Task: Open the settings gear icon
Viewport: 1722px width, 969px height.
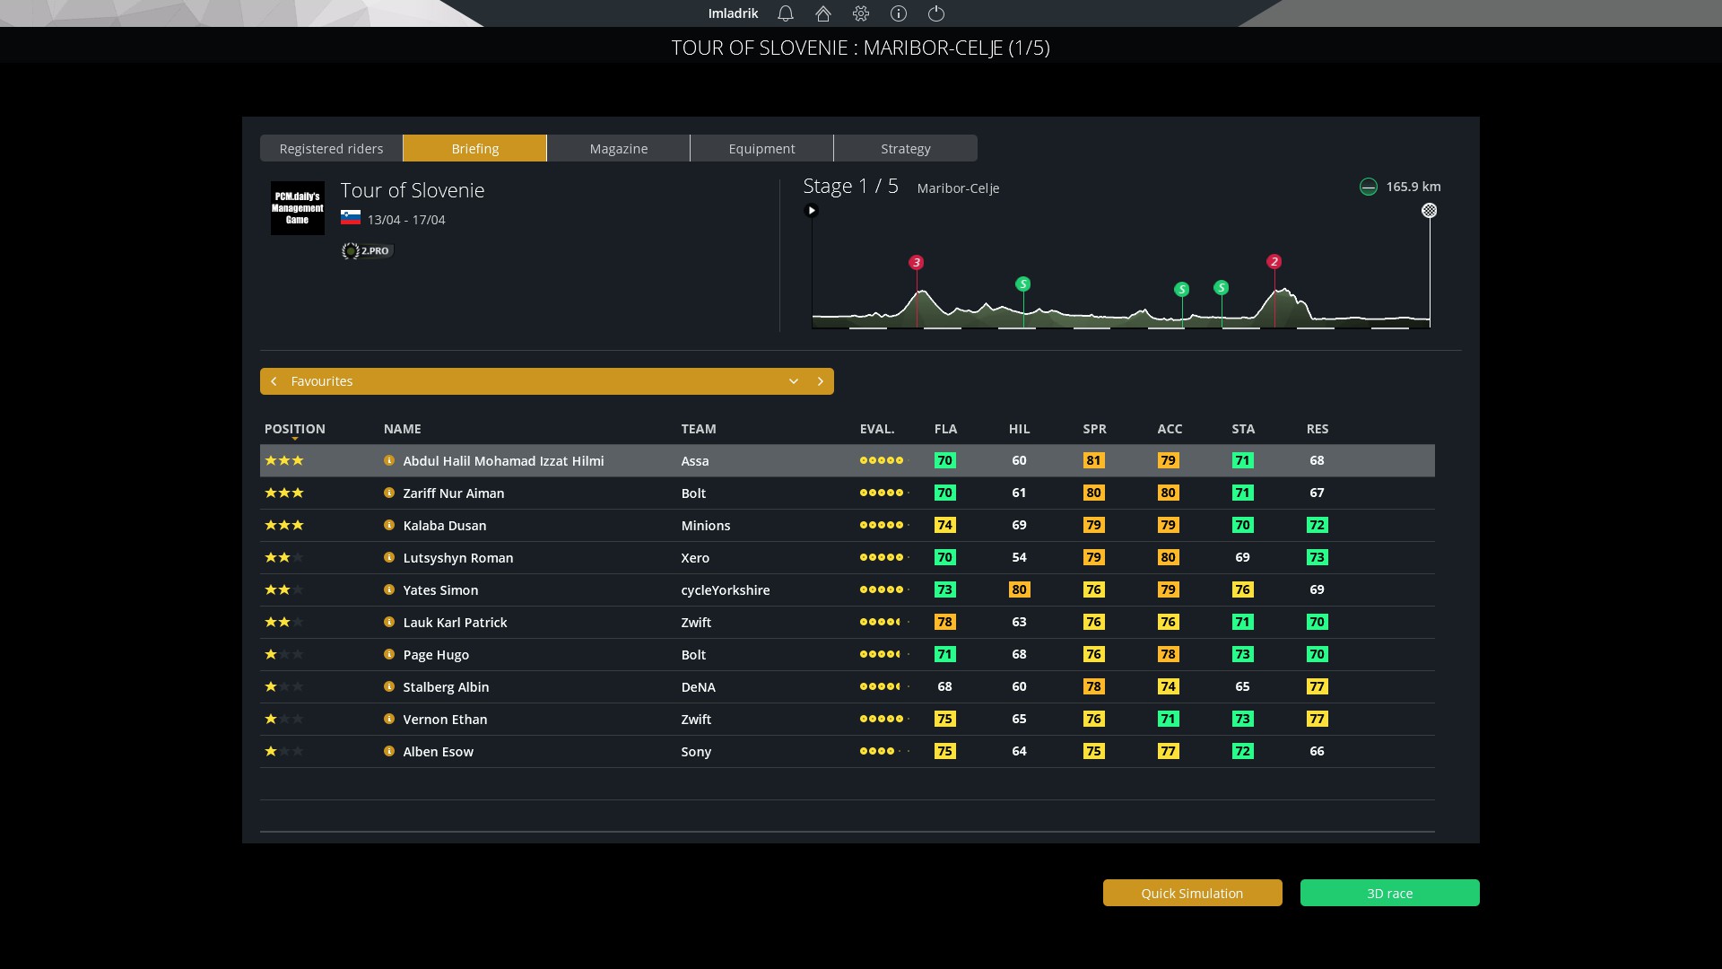Action: [861, 13]
